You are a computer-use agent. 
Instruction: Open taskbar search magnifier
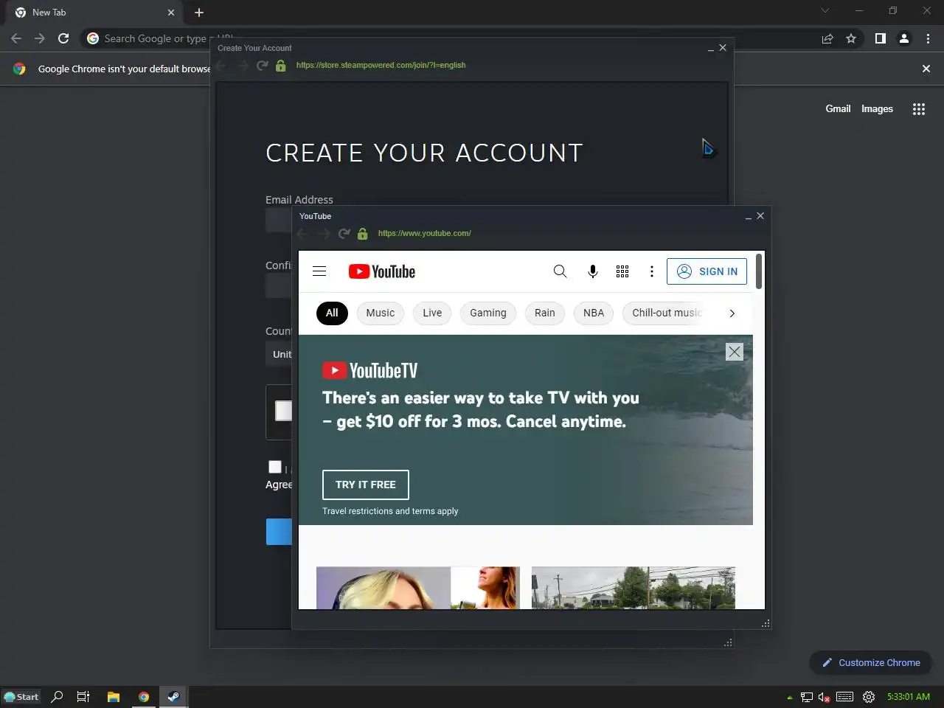click(x=57, y=696)
